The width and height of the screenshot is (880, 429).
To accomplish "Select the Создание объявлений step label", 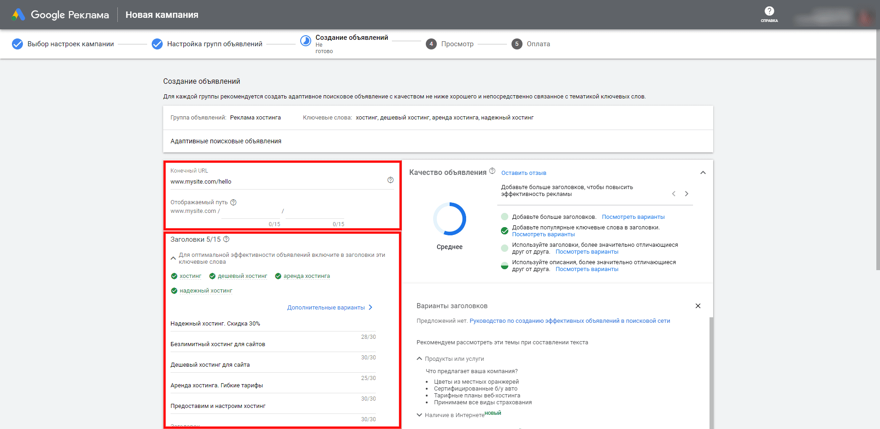I will click(352, 38).
